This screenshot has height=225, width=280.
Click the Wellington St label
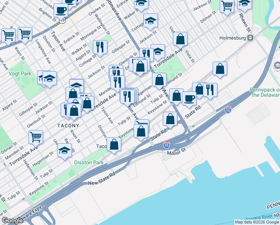(102, 24)
